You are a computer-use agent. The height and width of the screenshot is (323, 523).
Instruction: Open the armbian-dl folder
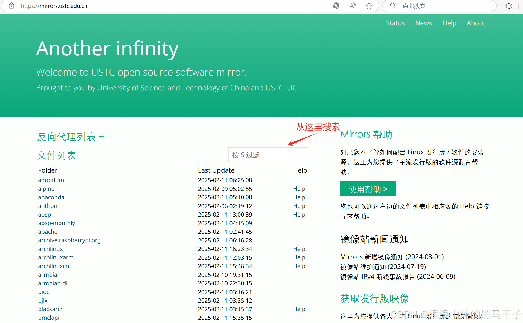coord(53,283)
